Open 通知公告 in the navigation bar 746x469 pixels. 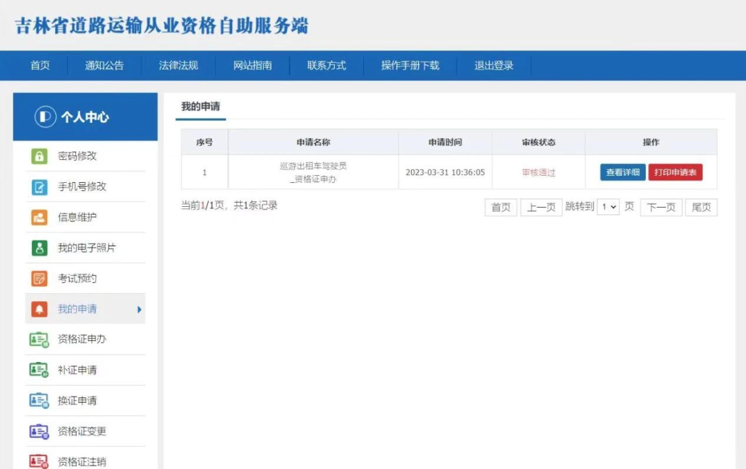[104, 66]
